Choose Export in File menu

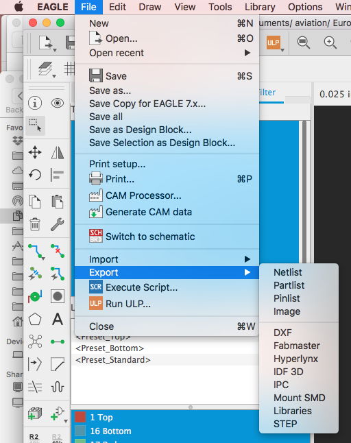coord(167,272)
